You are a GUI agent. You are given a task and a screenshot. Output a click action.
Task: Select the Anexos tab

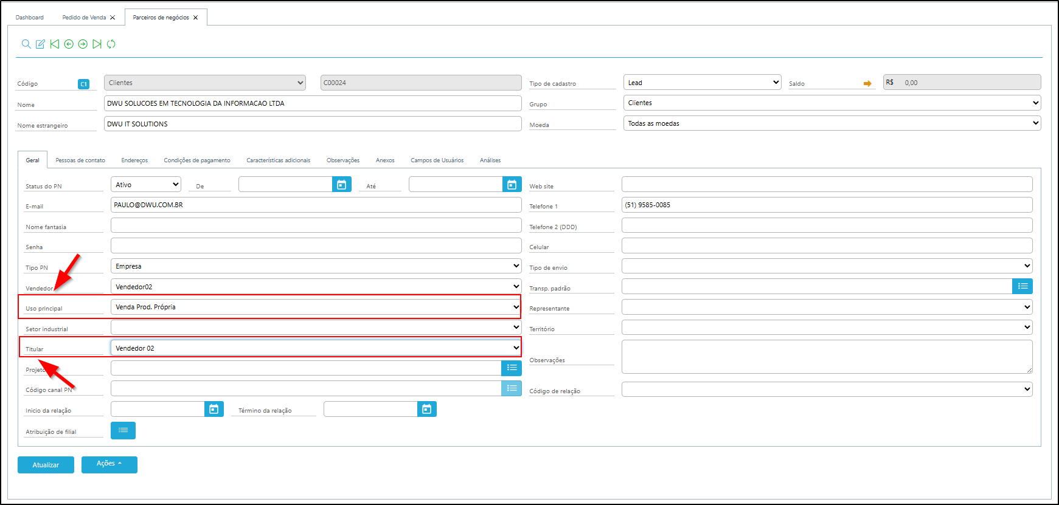tap(385, 160)
